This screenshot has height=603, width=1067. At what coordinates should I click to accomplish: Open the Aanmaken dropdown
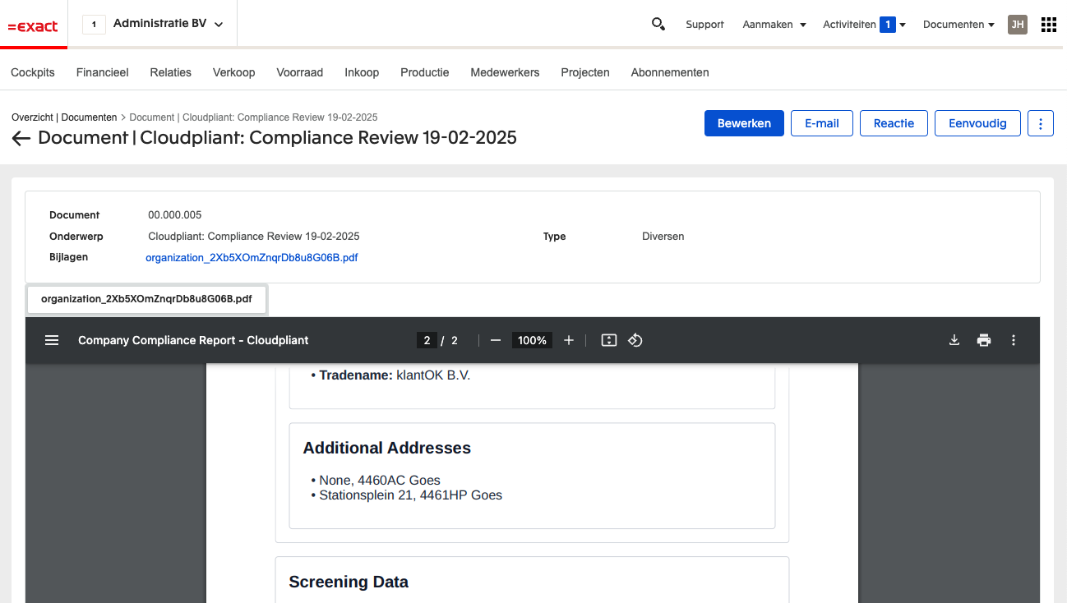coord(774,25)
